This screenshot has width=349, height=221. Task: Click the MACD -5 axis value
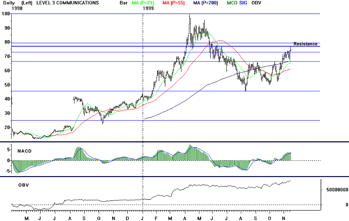[x=7, y=171]
